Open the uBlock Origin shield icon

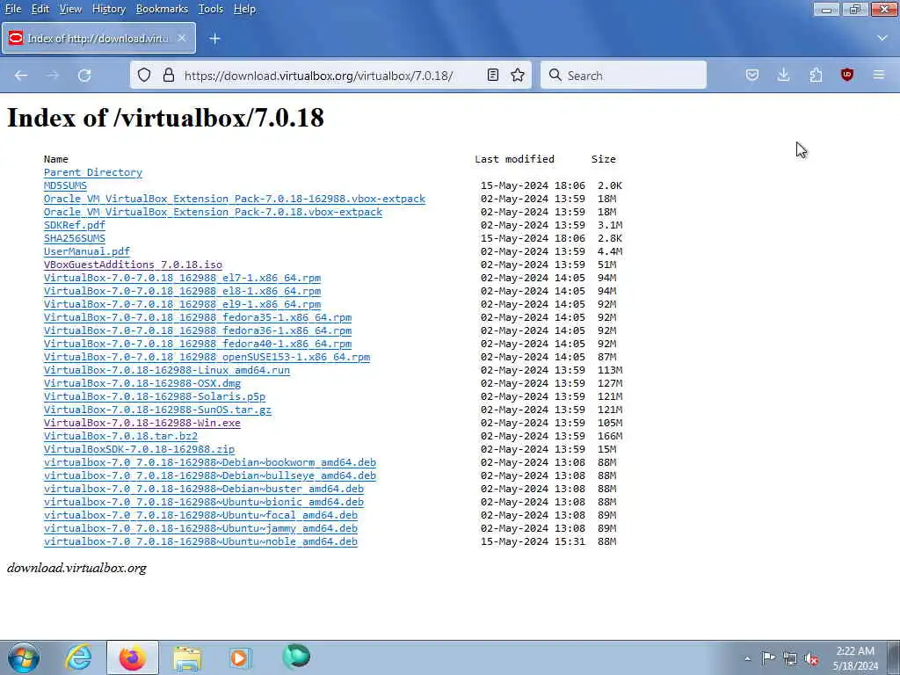point(847,76)
